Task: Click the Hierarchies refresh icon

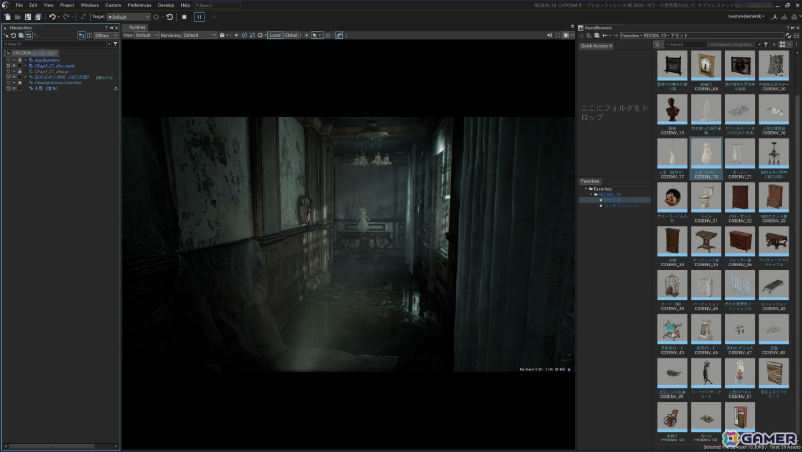Action: [13, 35]
